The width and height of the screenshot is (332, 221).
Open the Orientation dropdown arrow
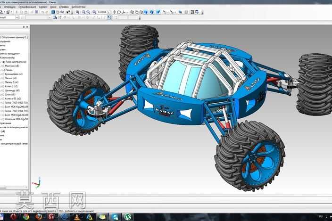coord(127,12)
